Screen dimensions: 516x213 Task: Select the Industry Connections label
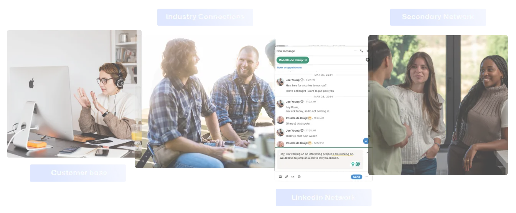205,17
